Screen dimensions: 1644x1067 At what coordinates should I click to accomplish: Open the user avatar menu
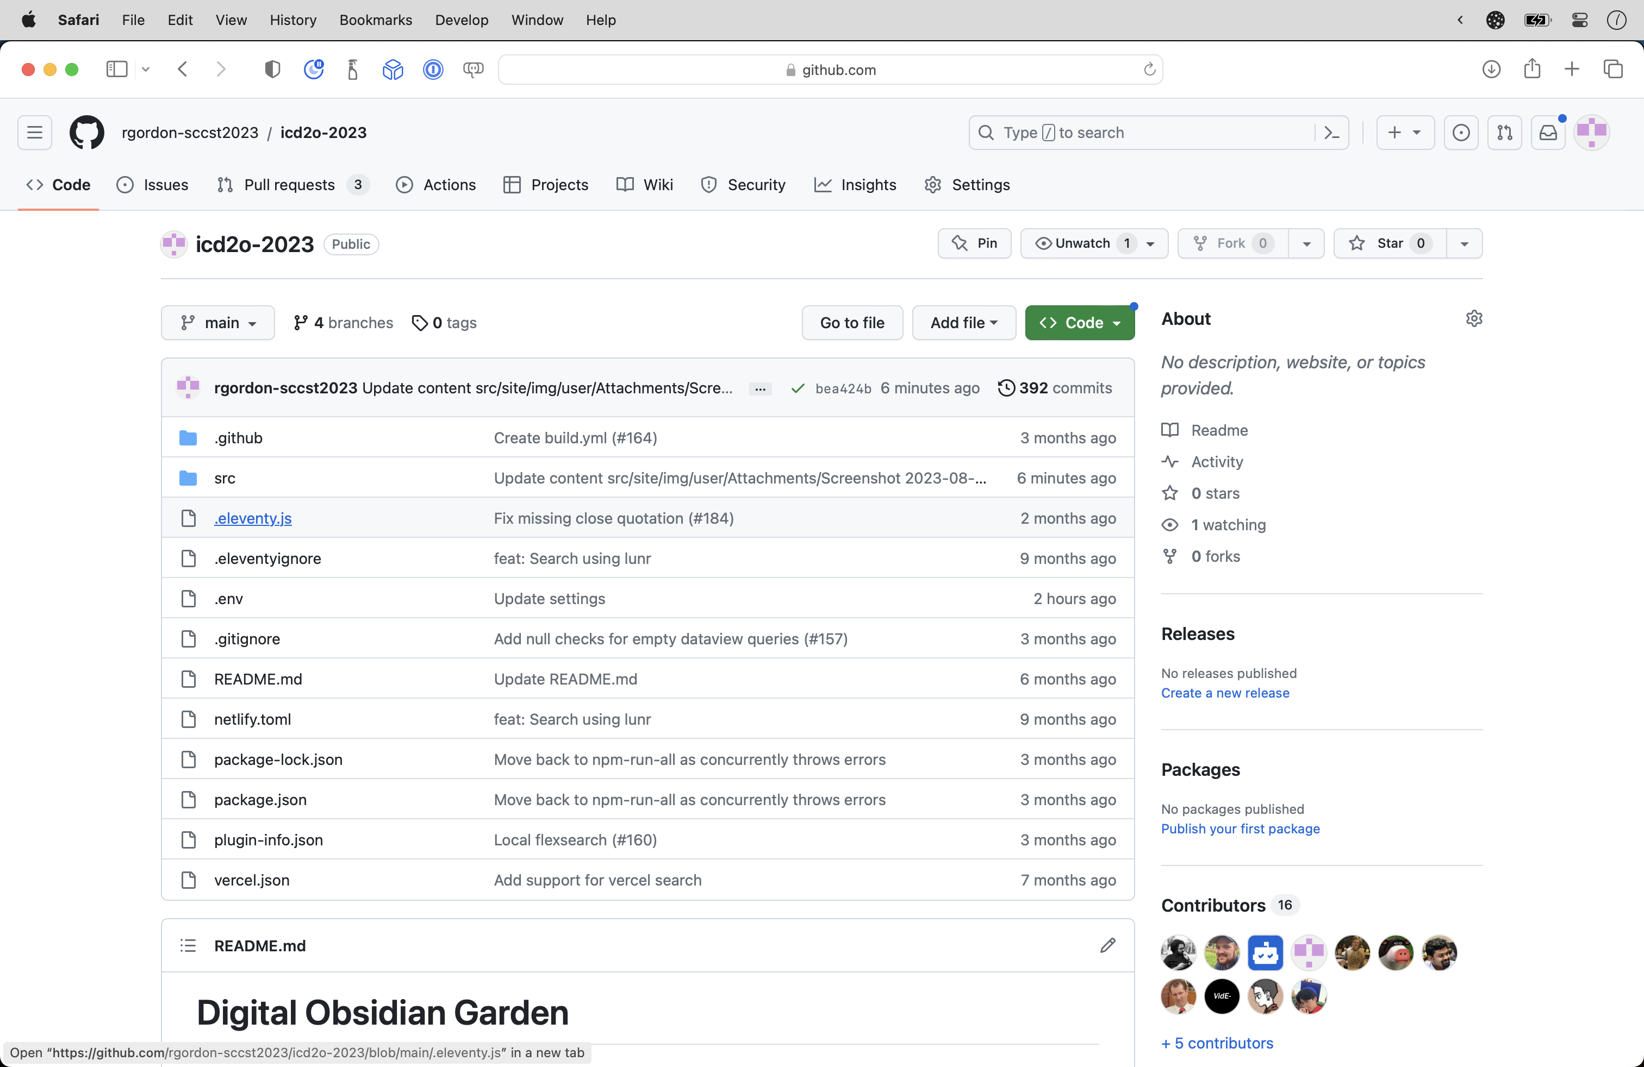pyautogui.click(x=1591, y=133)
